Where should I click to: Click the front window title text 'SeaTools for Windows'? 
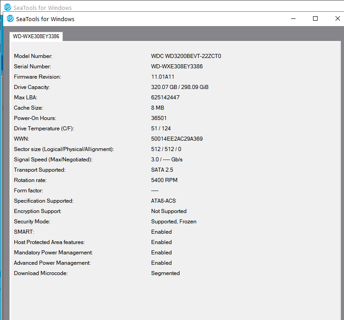coord(45,19)
